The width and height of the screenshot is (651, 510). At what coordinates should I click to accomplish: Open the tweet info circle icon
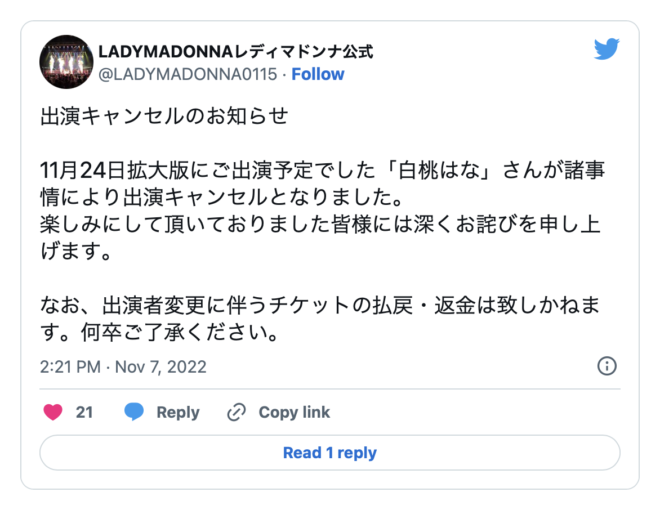607,366
